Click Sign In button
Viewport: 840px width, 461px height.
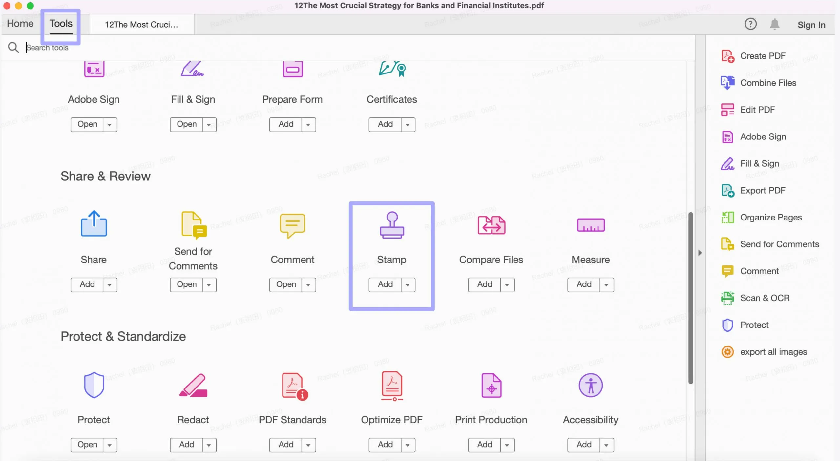(812, 24)
